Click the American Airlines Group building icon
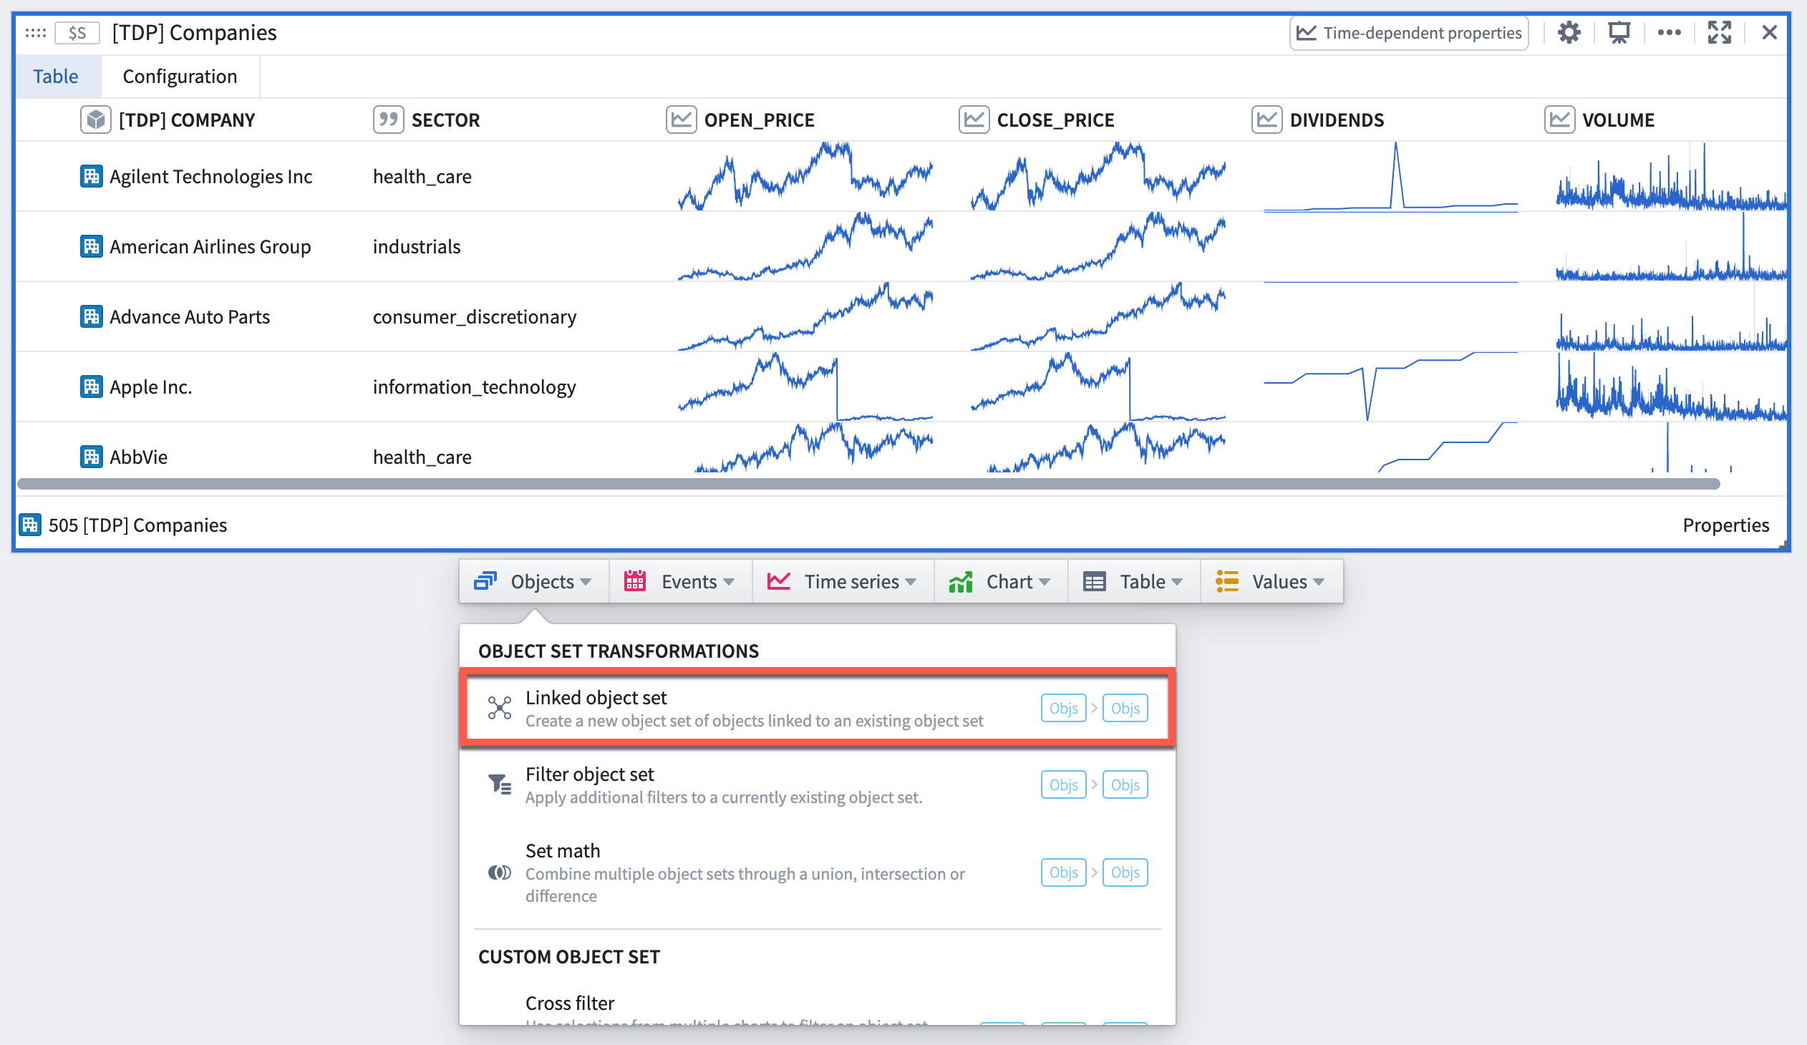This screenshot has height=1045, width=1807. [91, 246]
